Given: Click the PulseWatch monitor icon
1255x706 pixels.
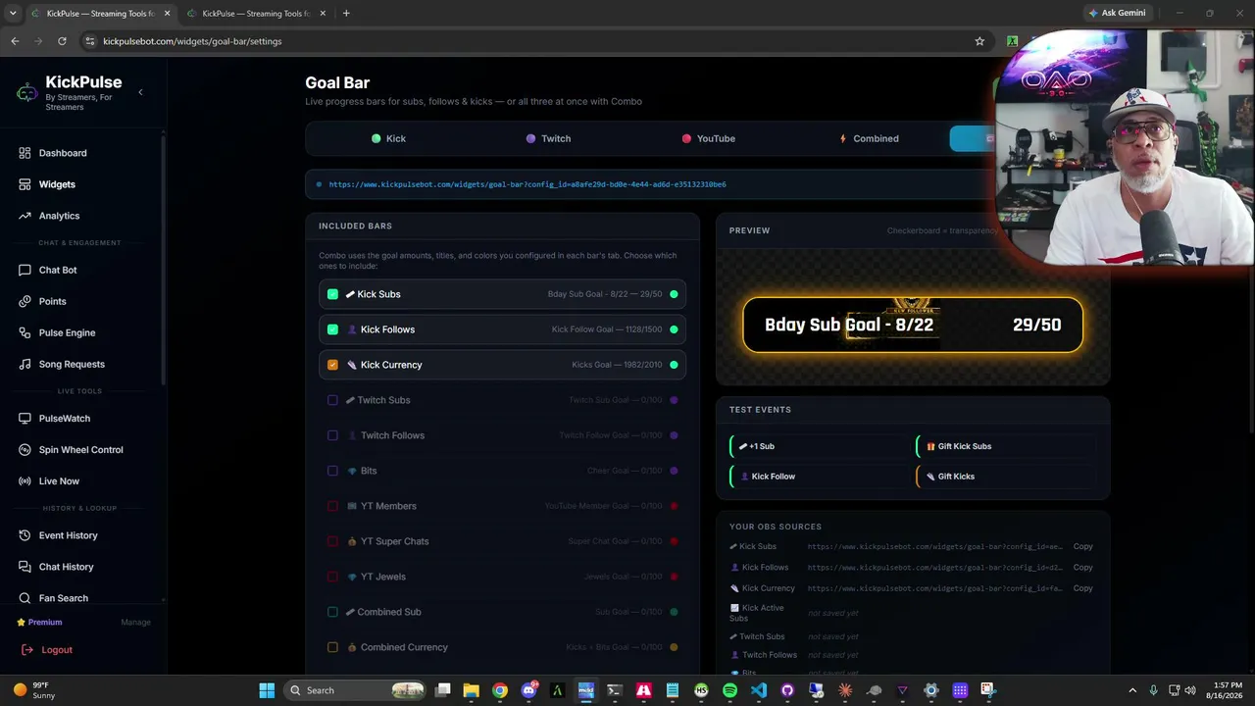Looking at the screenshot, I should coord(25,419).
